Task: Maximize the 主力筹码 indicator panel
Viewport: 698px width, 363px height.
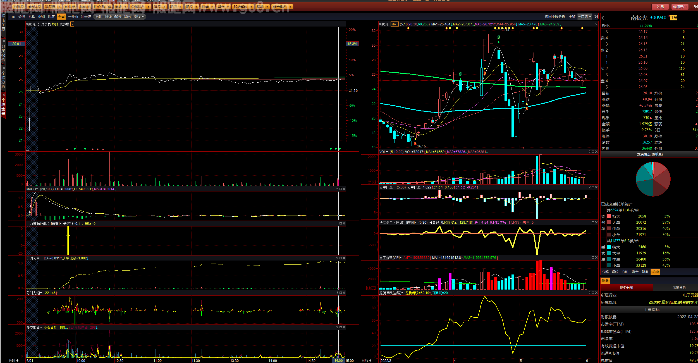Action: [x=341, y=224]
